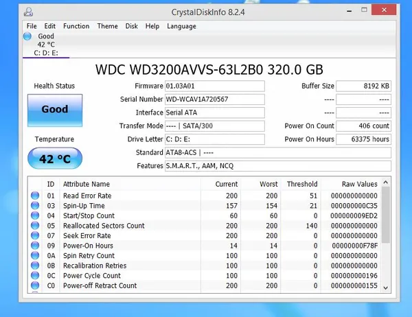Click the ID column header
Viewport: 412px width, 317px height.
[x=51, y=184]
